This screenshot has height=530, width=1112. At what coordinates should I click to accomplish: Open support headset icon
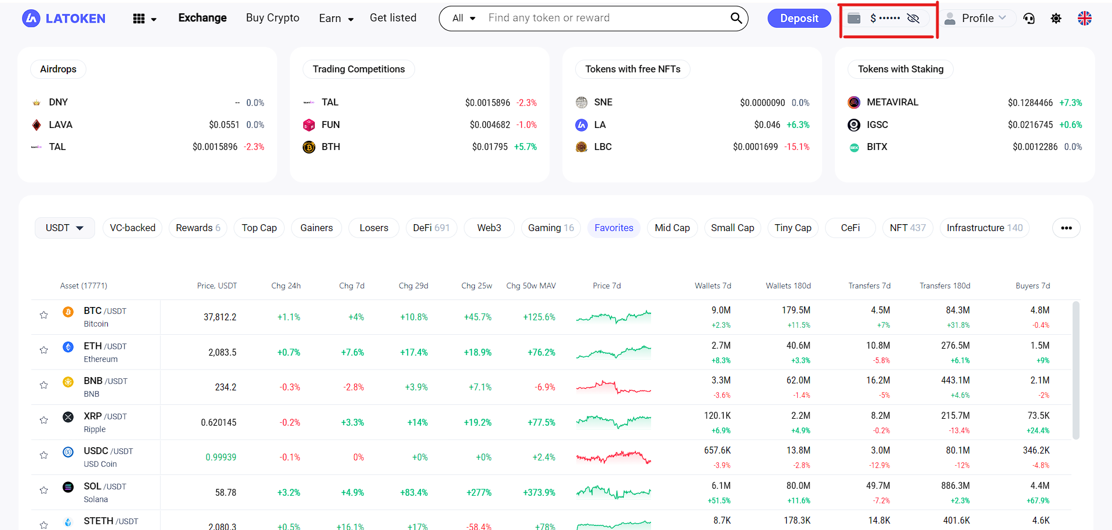tap(1029, 19)
